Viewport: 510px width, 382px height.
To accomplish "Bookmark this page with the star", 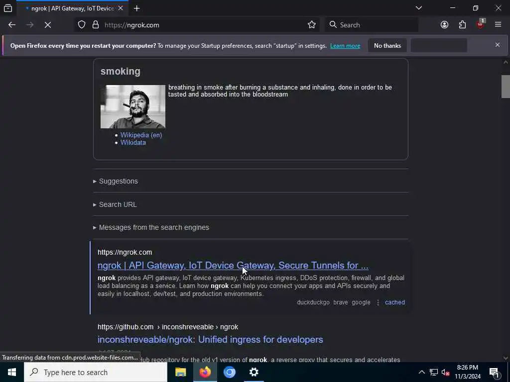I will click(312, 25).
